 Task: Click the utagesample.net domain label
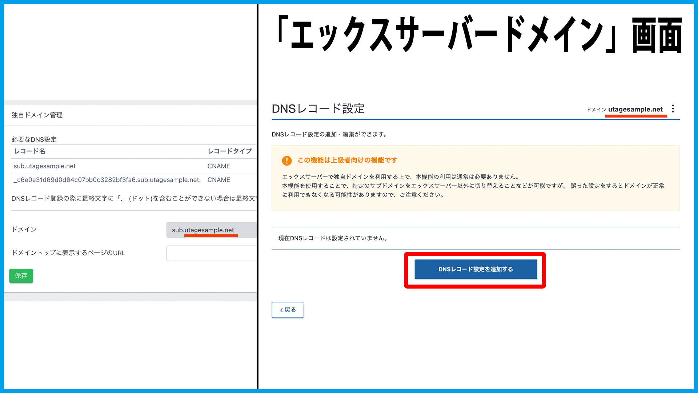pos(635,109)
